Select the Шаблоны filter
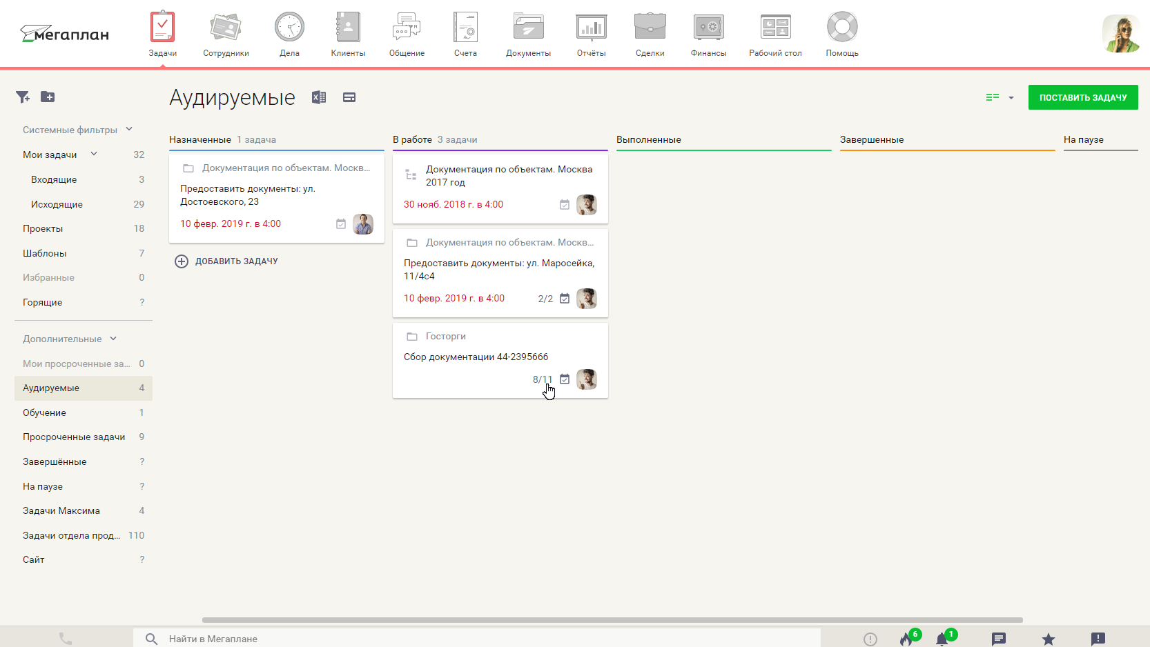This screenshot has height=647, width=1150. point(84,253)
